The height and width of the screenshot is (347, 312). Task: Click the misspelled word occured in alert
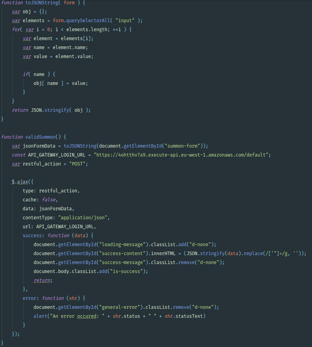[87, 316]
